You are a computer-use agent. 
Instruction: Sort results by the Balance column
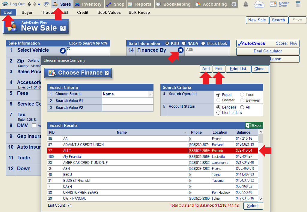tap(246, 132)
